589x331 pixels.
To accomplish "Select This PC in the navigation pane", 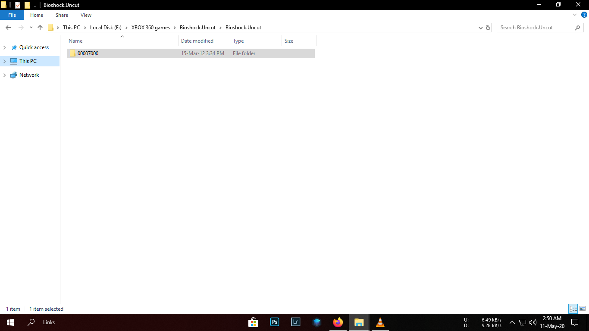I will point(28,61).
